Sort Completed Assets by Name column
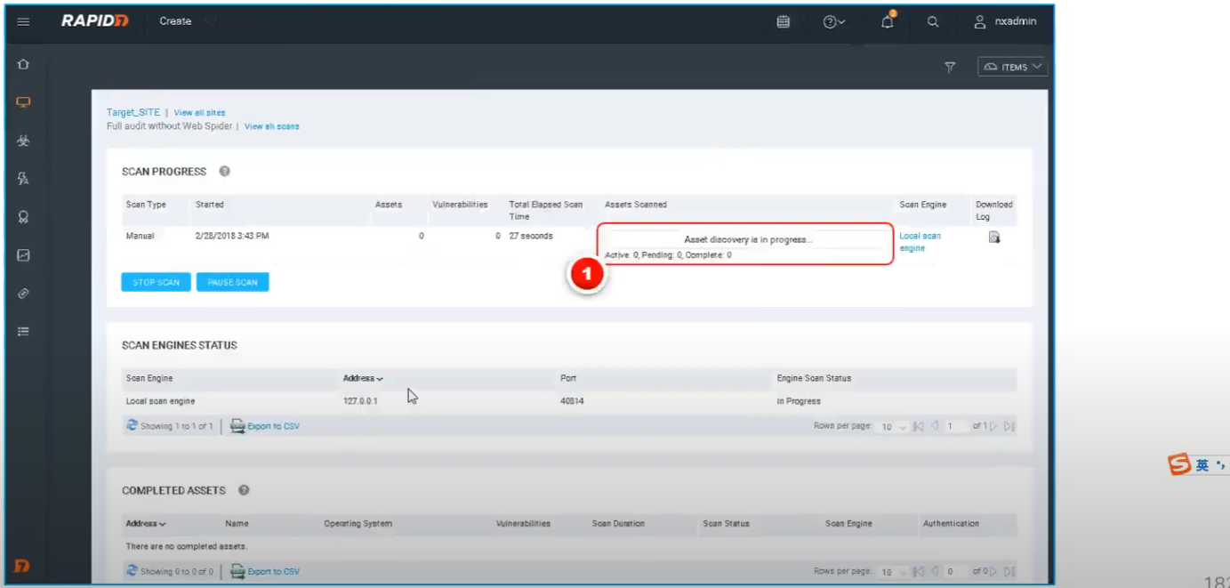1230x588 pixels. (x=237, y=524)
